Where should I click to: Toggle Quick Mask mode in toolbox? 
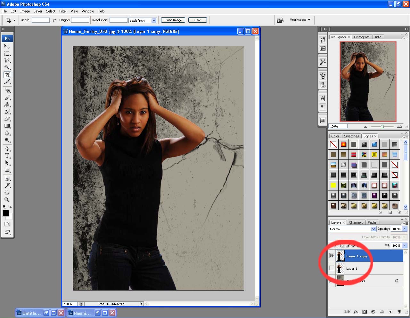click(x=7, y=224)
